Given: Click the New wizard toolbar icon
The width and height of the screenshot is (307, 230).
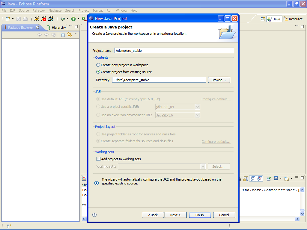Looking at the screenshot, I should (x=8, y=19).
